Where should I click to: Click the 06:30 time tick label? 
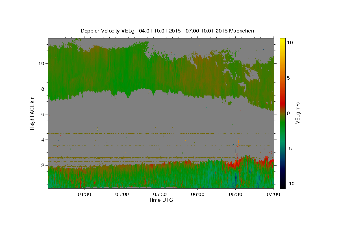pyautogui.click(x=236, y=194)
